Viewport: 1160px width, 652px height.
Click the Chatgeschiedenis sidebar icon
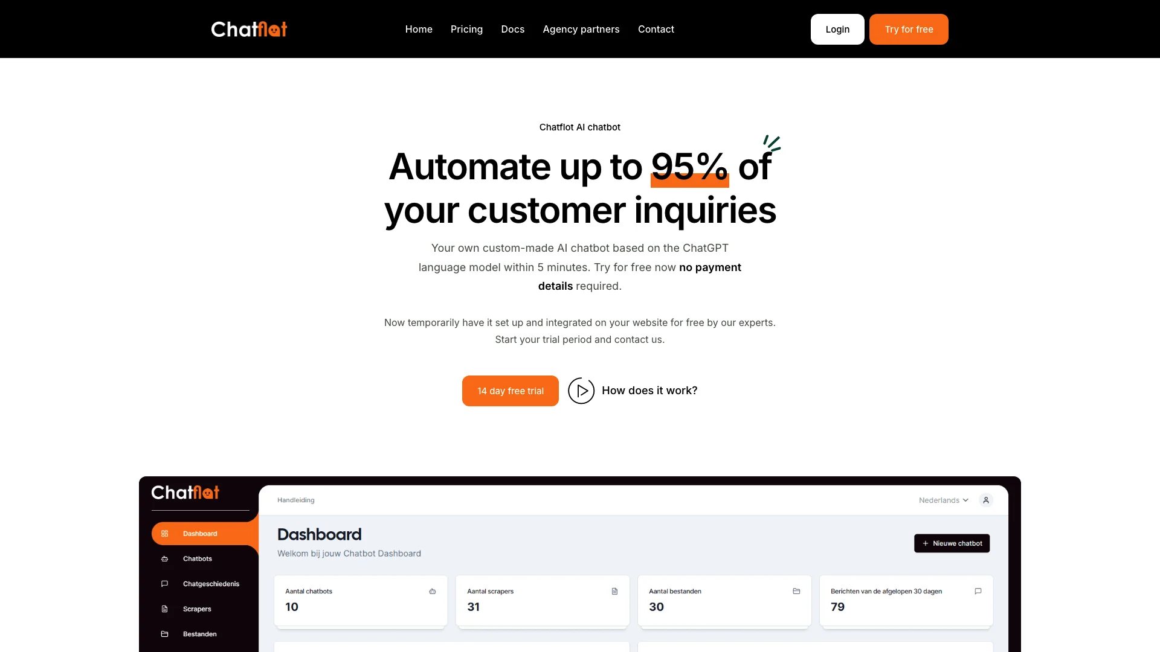[x=164, y=583]
